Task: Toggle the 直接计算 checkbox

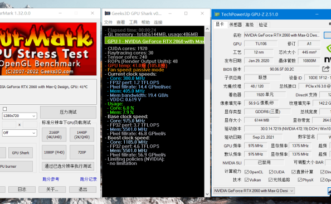Action: [x=294, y=172]
